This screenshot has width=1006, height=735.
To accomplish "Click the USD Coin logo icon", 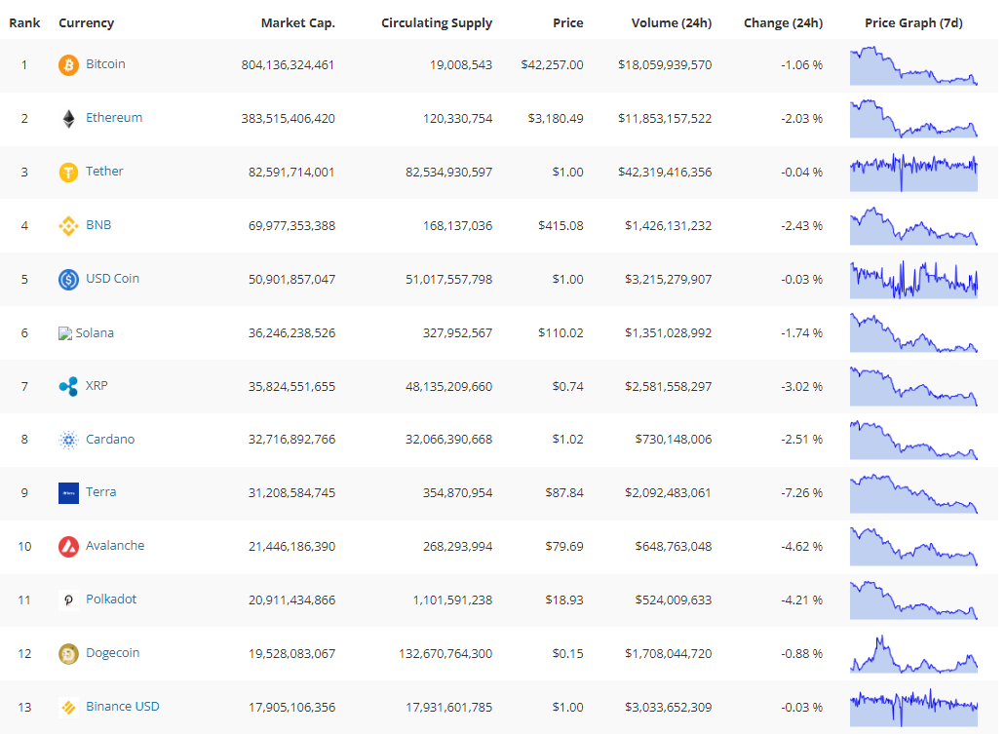I will coord(68,279).
